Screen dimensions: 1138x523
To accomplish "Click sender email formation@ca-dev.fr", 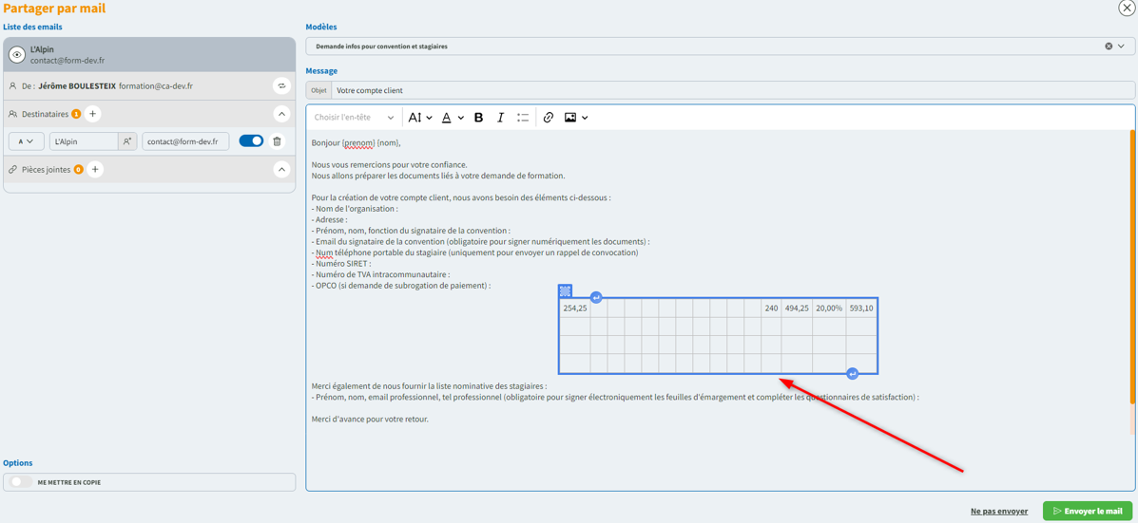I will (x=156, y=86).
